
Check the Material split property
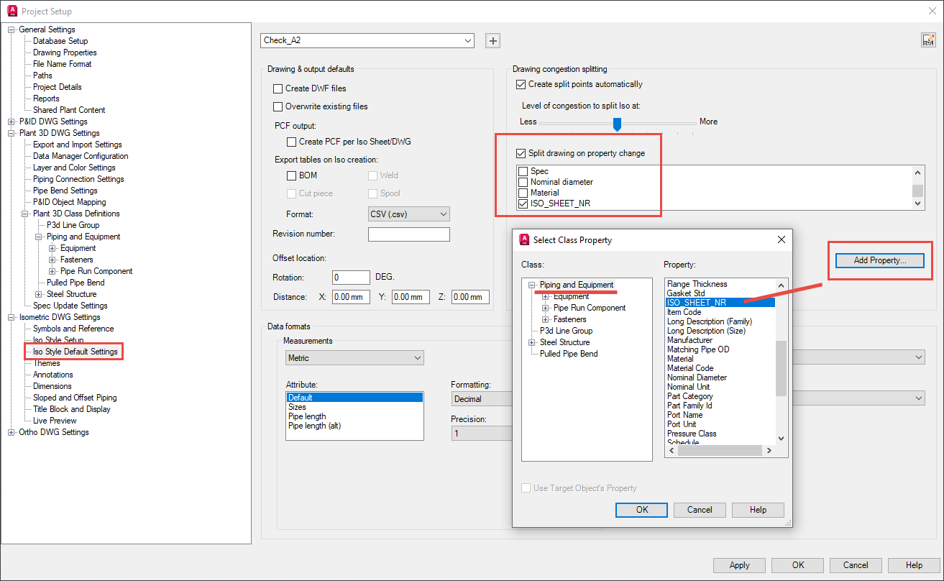pyautogui.click(x=523, y=191)
